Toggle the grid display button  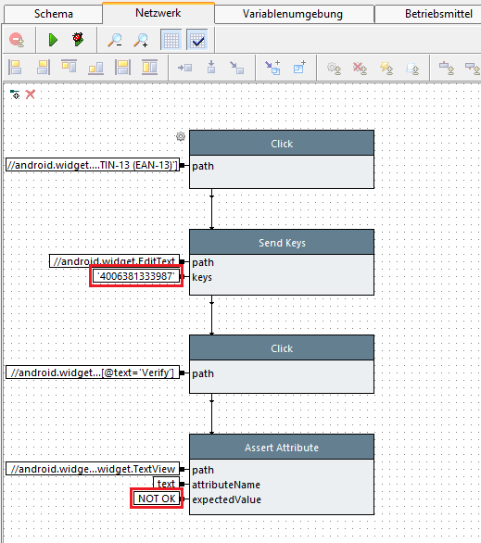click(171, 40)
